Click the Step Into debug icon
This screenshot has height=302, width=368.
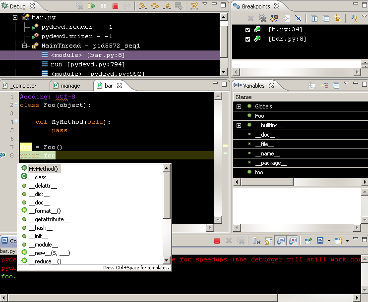pos(142,6)
